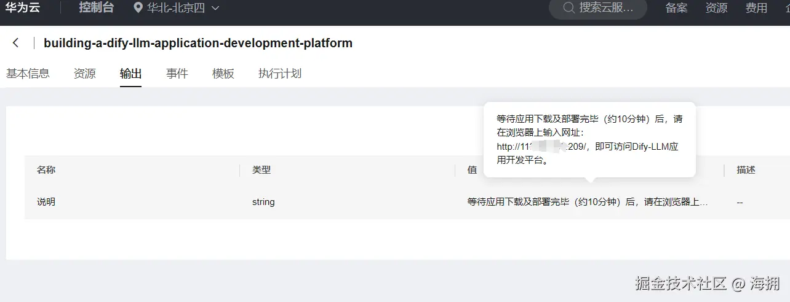
Task: Open the 备案 menu
Action: tap(676, 8)
